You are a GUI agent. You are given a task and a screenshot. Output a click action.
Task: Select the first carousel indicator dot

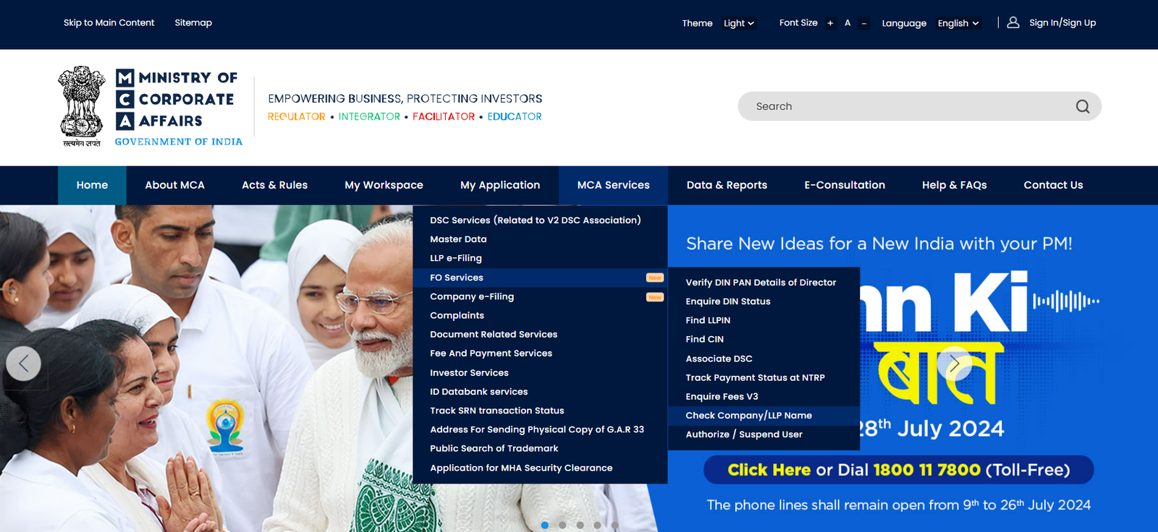tap(545, 525)
